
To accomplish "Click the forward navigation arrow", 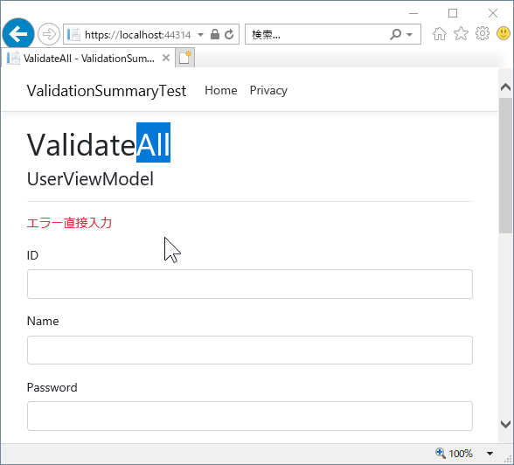I will tap(49, 34).
